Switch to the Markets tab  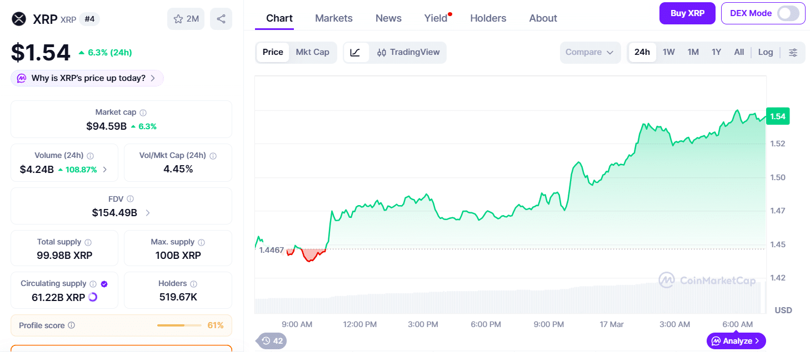click(x=333, y=18)
